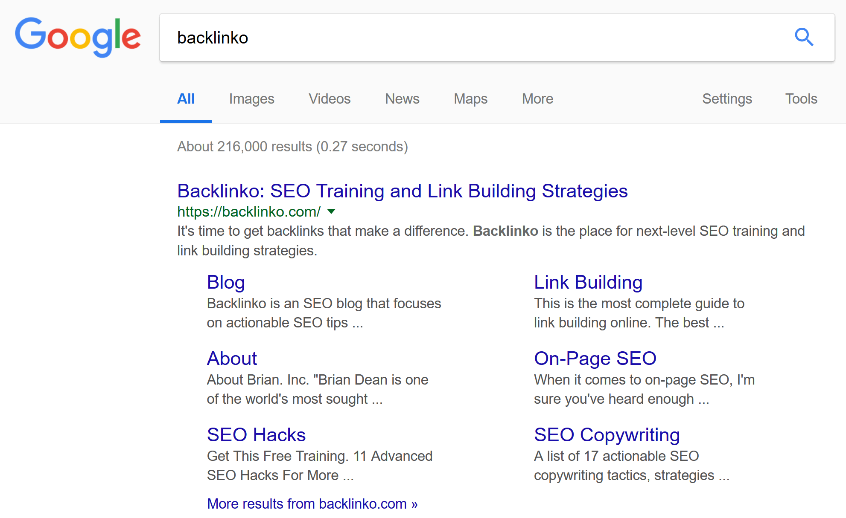The image size is (846, 518).
Task: Click the description "When it comes to on-page SEO"
Action: (644, 389)
